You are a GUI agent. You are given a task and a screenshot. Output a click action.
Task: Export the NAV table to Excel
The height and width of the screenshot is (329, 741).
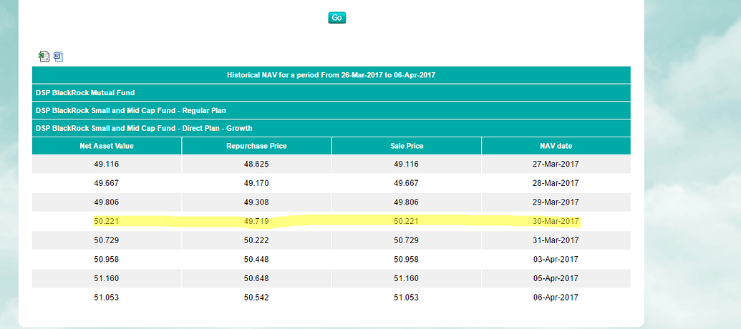44,57
